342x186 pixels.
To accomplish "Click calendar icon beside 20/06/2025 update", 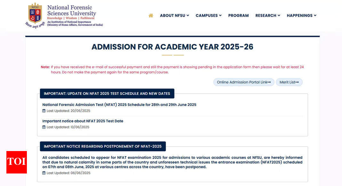I will point(44,111).
